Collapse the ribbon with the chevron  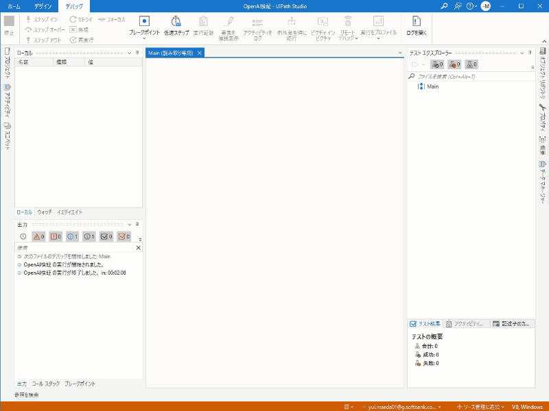click(544, 41)
